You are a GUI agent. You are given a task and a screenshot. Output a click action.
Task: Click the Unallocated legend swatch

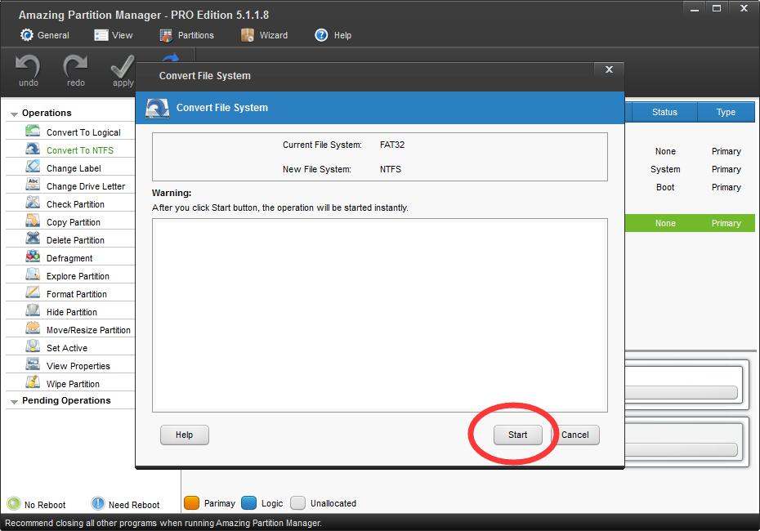coord(297,503)
